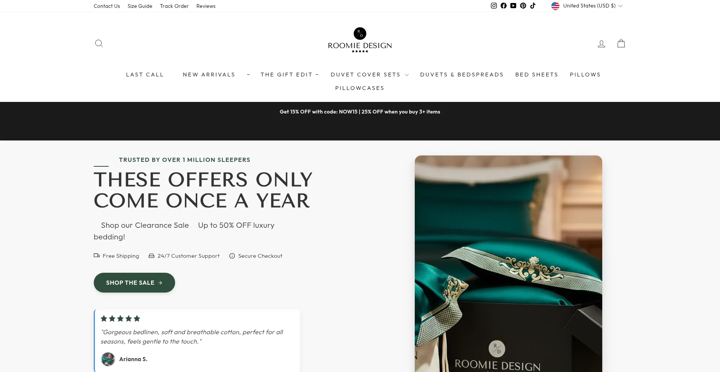Viewport: 720px width, 372px height.
Task: Open the account login icon
Action: (601, 44)
